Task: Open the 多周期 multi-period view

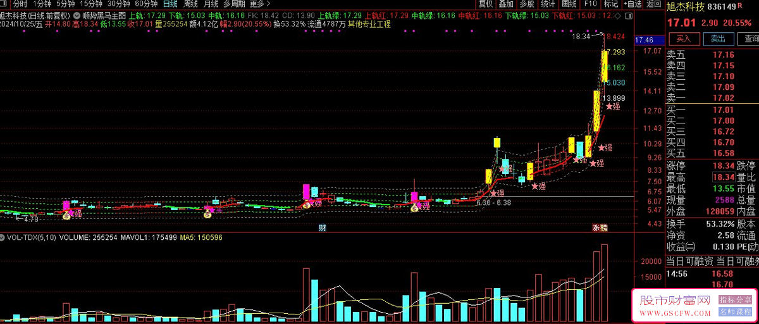Action: (234, 4)
